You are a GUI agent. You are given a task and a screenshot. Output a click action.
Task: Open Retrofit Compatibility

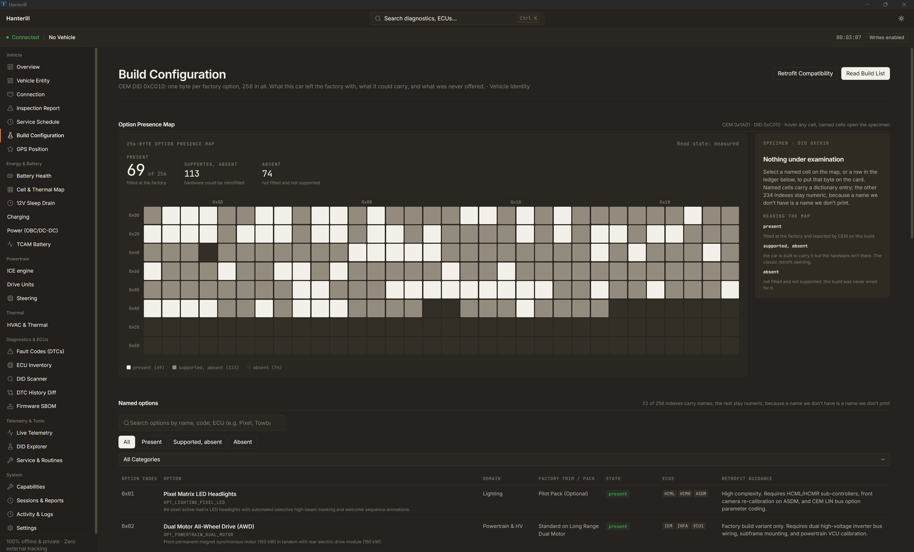(x=805, y=73)
